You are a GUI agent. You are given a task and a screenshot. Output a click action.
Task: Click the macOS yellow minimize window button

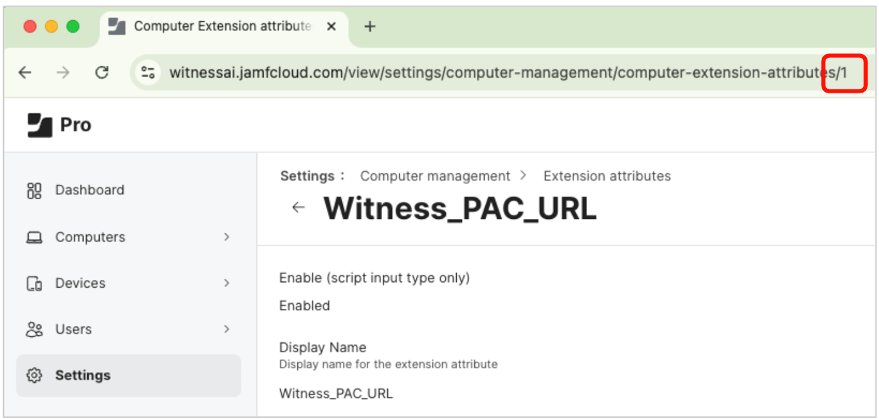pos(51,26)
